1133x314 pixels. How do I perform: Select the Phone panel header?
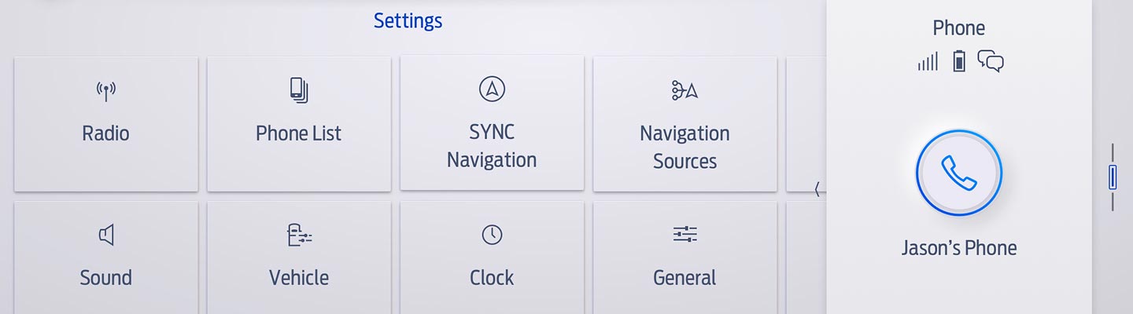coord(958,28)
